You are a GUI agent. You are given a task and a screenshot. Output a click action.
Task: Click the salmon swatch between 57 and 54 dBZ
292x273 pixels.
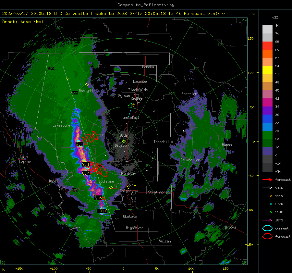point(267,62)
